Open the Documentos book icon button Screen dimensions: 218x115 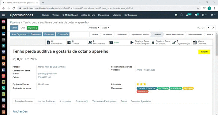tap(98, 43)
